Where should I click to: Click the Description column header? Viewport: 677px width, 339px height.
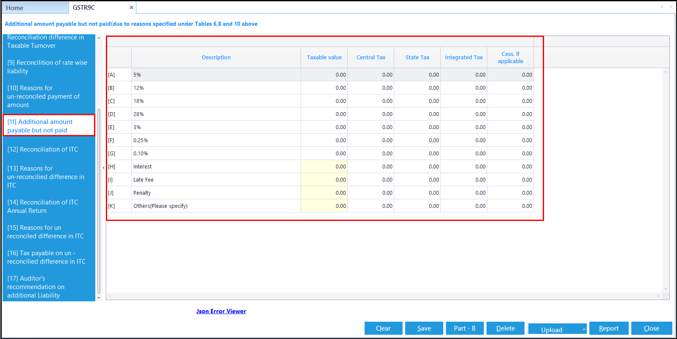[216, 57]
